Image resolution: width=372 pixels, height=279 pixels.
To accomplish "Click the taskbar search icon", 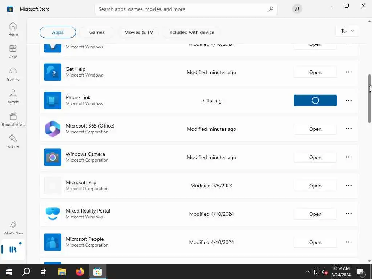I will pos(26,272).
